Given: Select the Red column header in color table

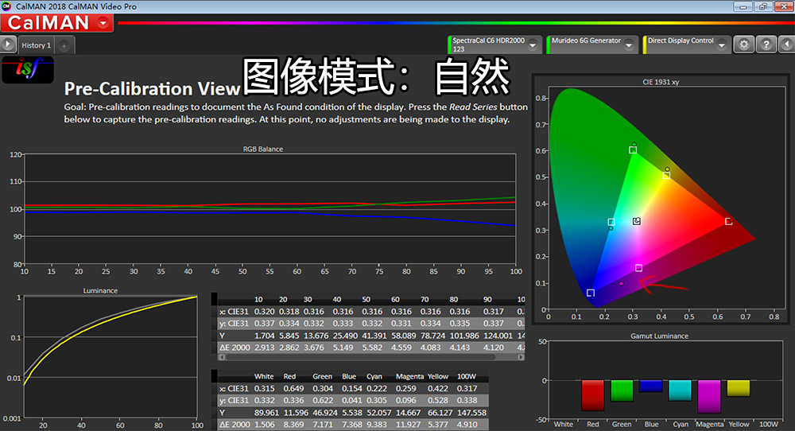Looking at the screenshot, I should [289, 376].
